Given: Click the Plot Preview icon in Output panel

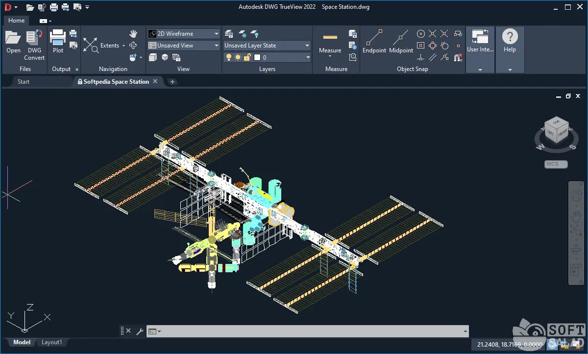Looking at the screenshot, I should point(73,45).
